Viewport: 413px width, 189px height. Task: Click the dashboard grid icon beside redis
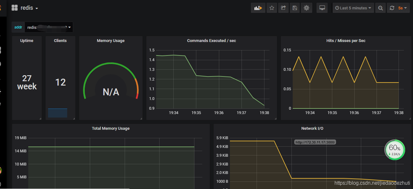coord(14,8)
